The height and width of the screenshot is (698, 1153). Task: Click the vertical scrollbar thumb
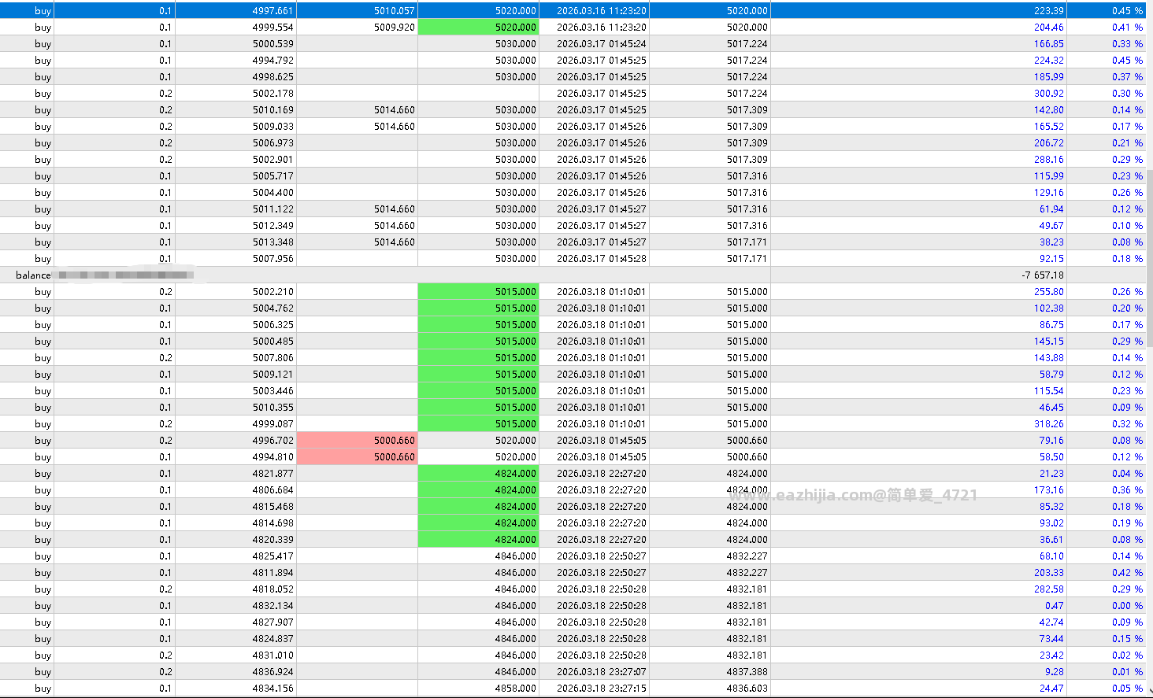coord(1150,258)
